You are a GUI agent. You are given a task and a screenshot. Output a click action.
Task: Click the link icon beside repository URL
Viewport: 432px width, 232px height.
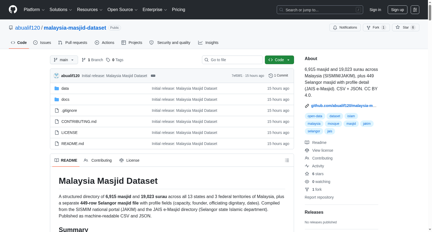pos(307,106)
